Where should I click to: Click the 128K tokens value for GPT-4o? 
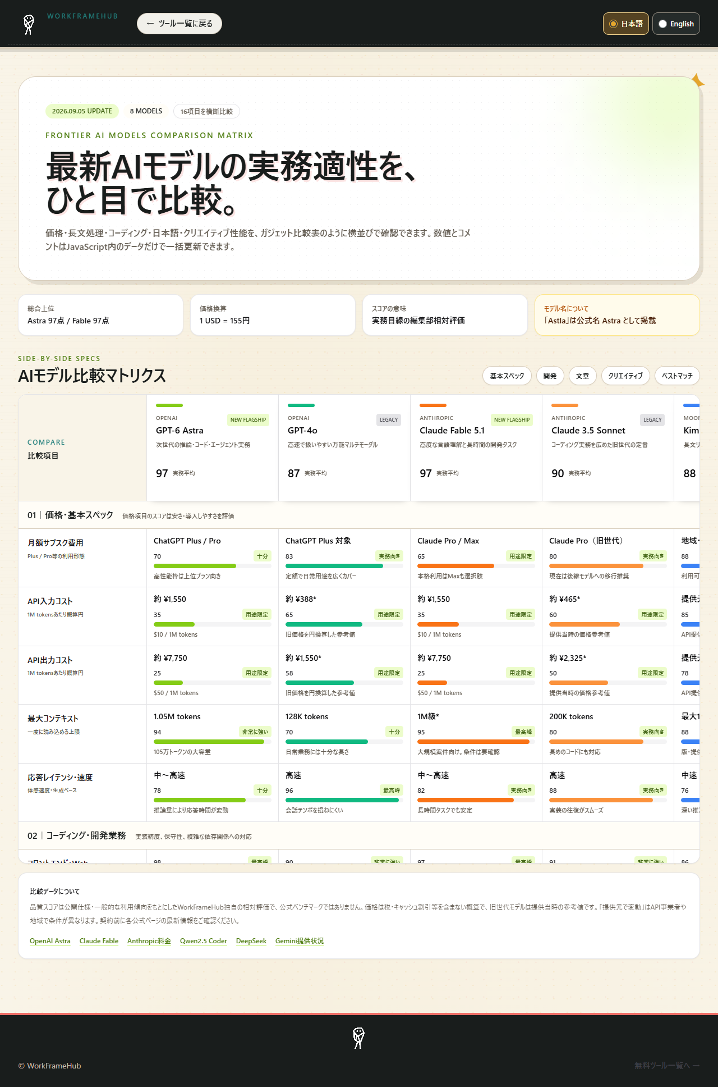tap(307, 716)
